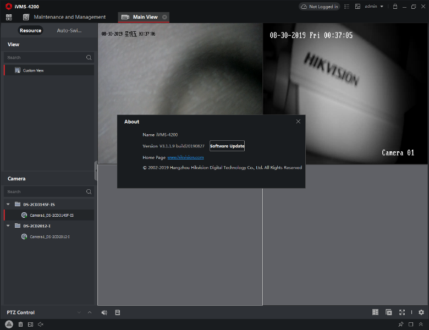429x330 pixels.
Task: Collapse the left panel with side handle
Action: click(x=96, y=170)
